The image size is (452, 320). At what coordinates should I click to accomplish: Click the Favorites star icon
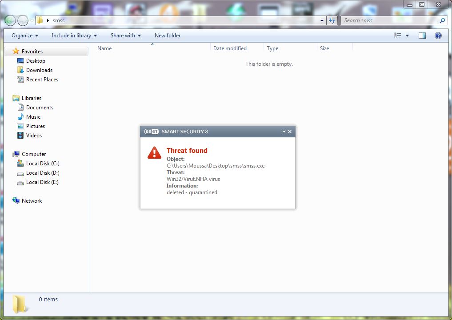point(16,51)
